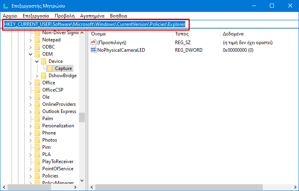The image size is (299, 191).
Task: Collapse the OEM tree node
Action: point(31,55)
